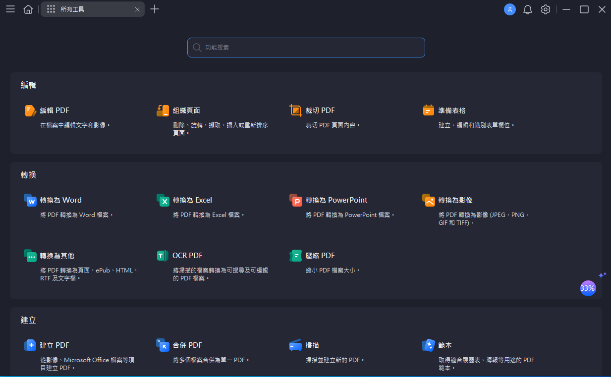Choose 轉換為 Word label
611x377 pixels.
point(61,200)
